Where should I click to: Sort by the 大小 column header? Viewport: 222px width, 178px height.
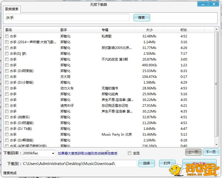(149, 30)
